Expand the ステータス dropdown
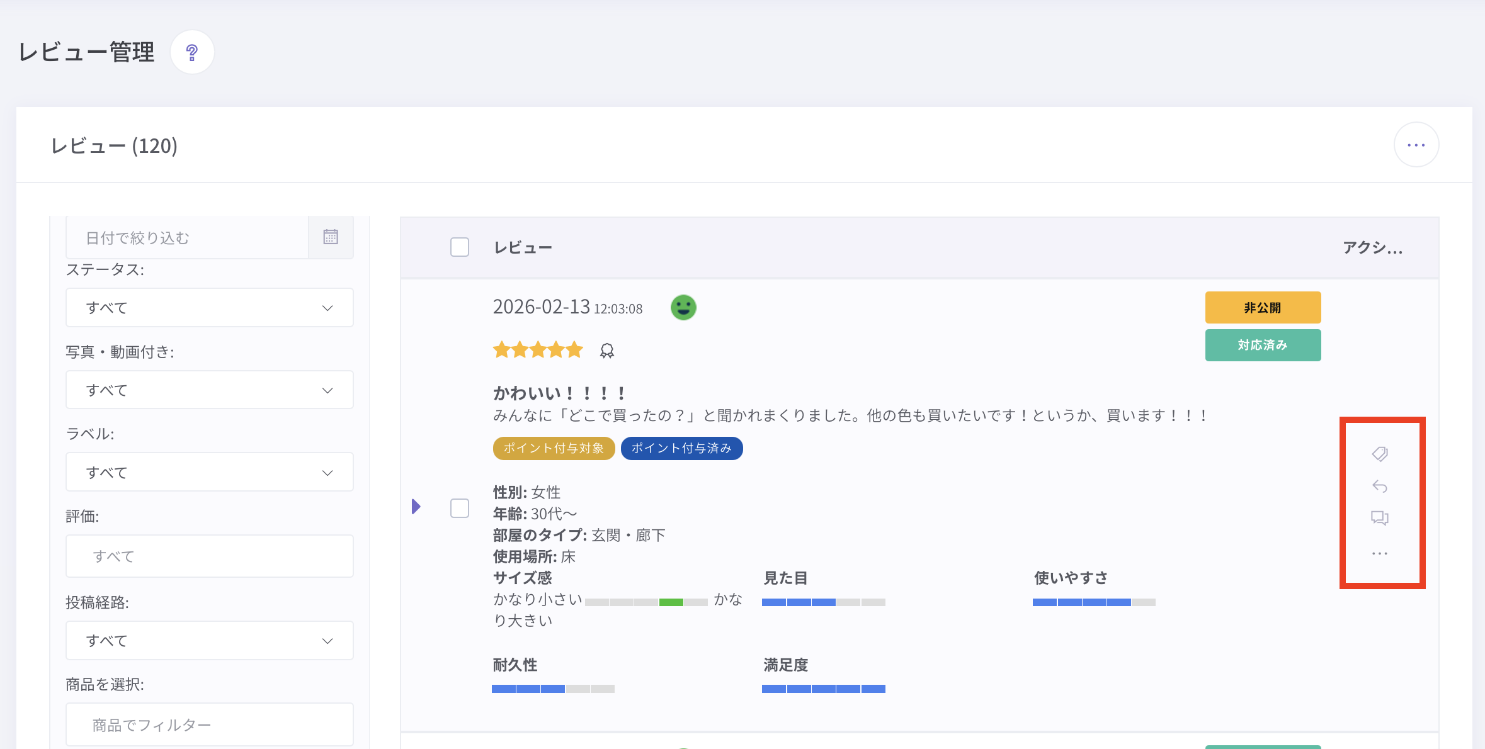 tap(209, 308)
